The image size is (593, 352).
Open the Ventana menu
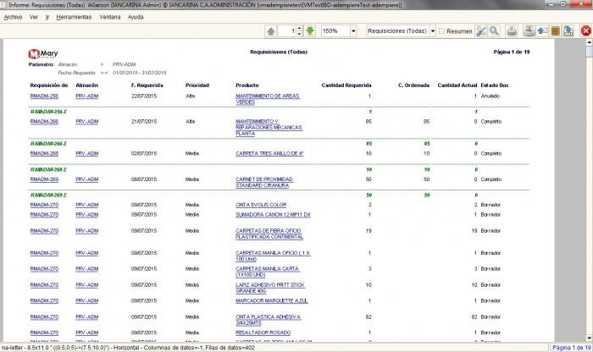coord(109,17)
